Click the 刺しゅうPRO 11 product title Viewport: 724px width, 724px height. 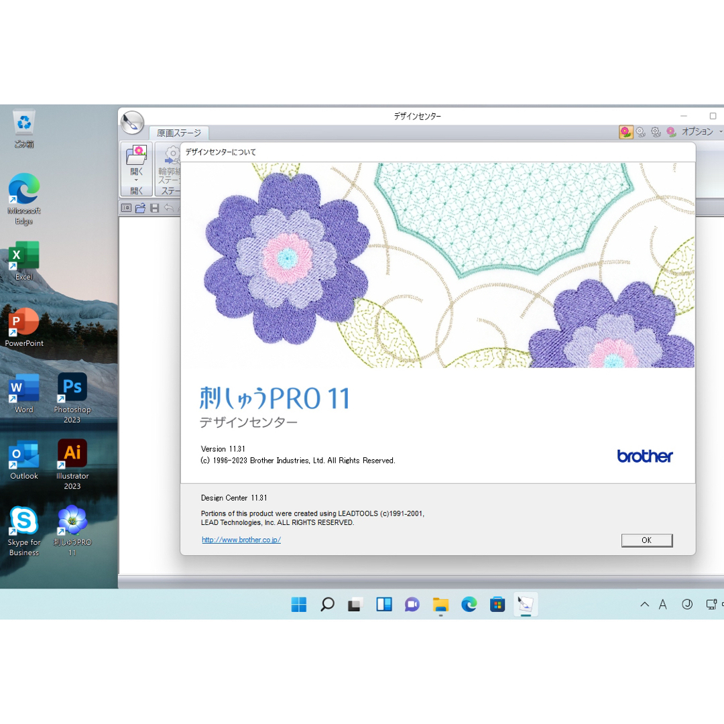275,398
